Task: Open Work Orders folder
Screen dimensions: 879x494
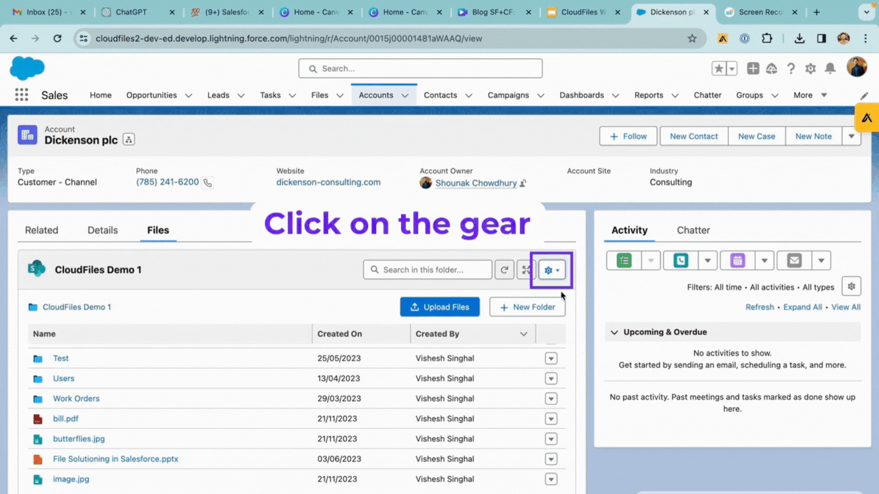Action: tap(76, 398)
